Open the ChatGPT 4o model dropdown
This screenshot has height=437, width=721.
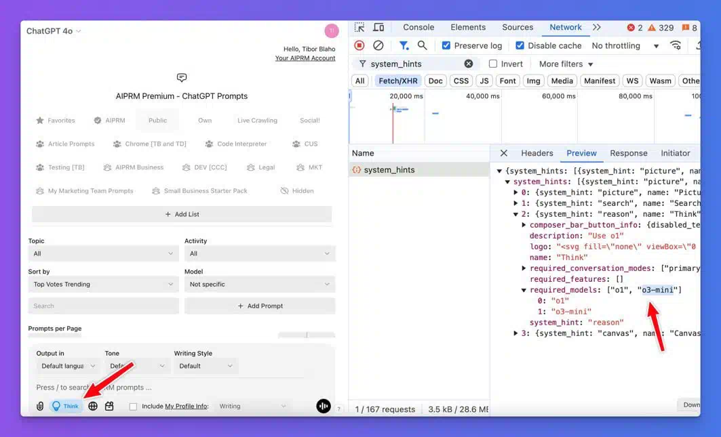pos(54,31)
